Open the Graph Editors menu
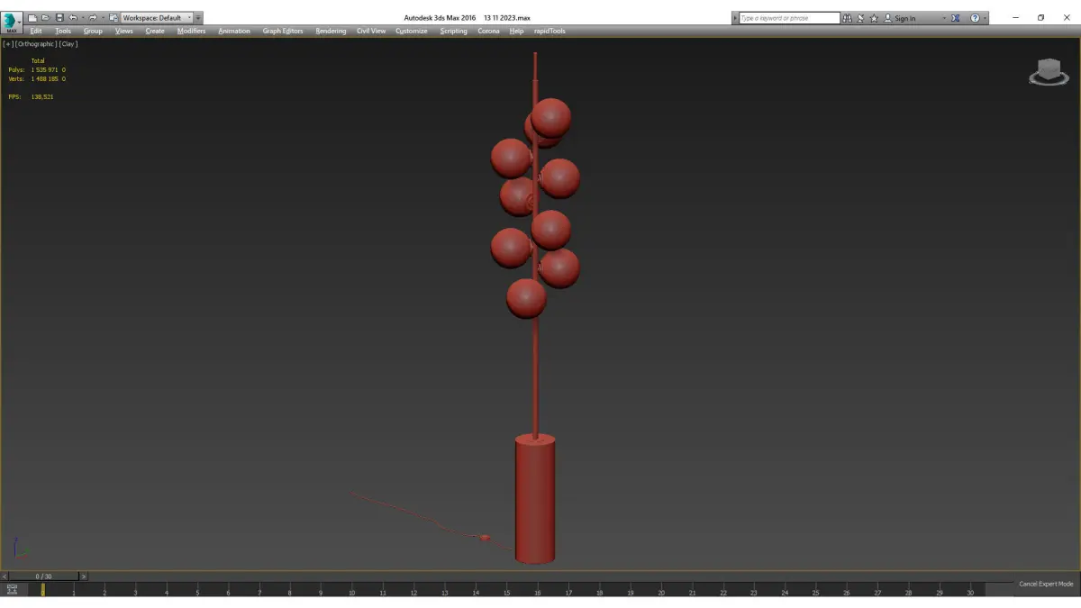 (283, 31)
